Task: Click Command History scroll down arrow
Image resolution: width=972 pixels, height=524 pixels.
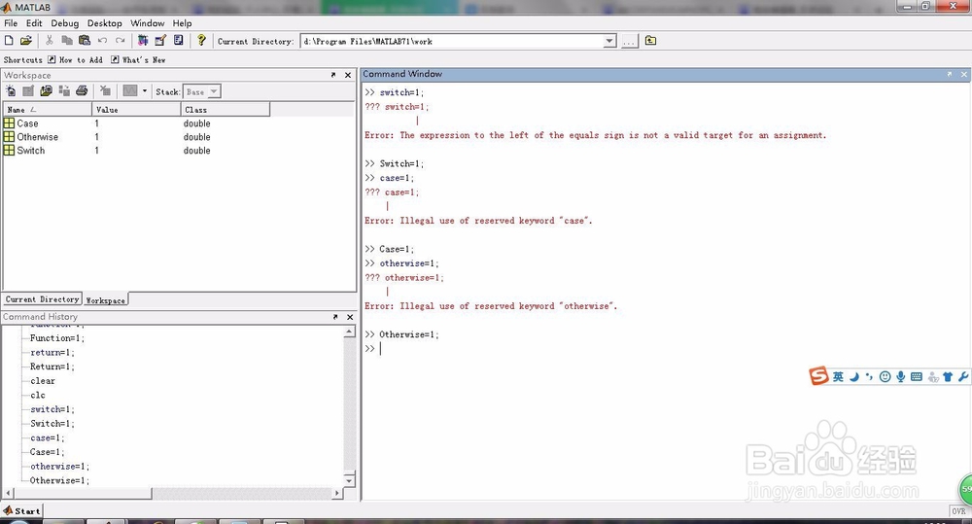Action: click(x=349, y=480)
